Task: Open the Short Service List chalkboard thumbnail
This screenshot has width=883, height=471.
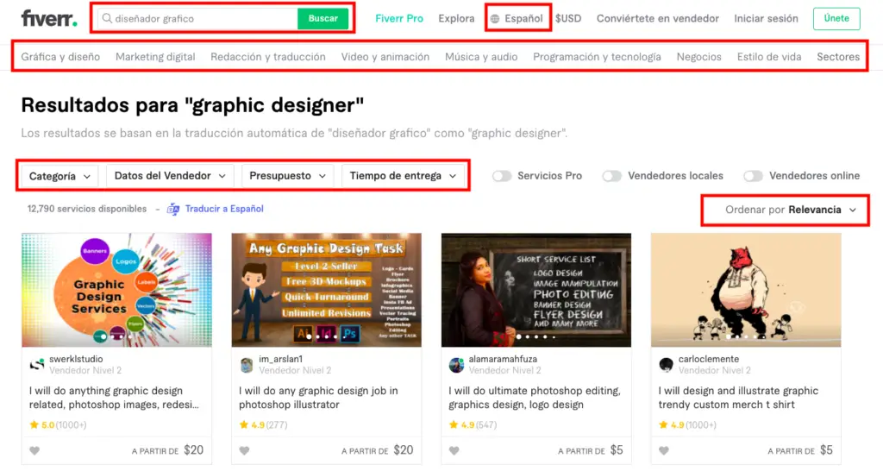Action: tap(536, 290)
